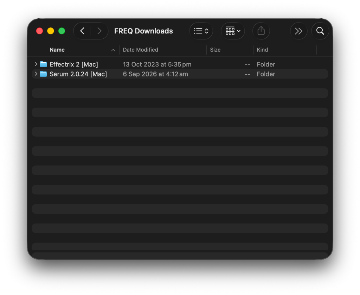Go forward to the next folder
Image resolution: width=360 pixels, height=295 pixels.
point(99,31)
